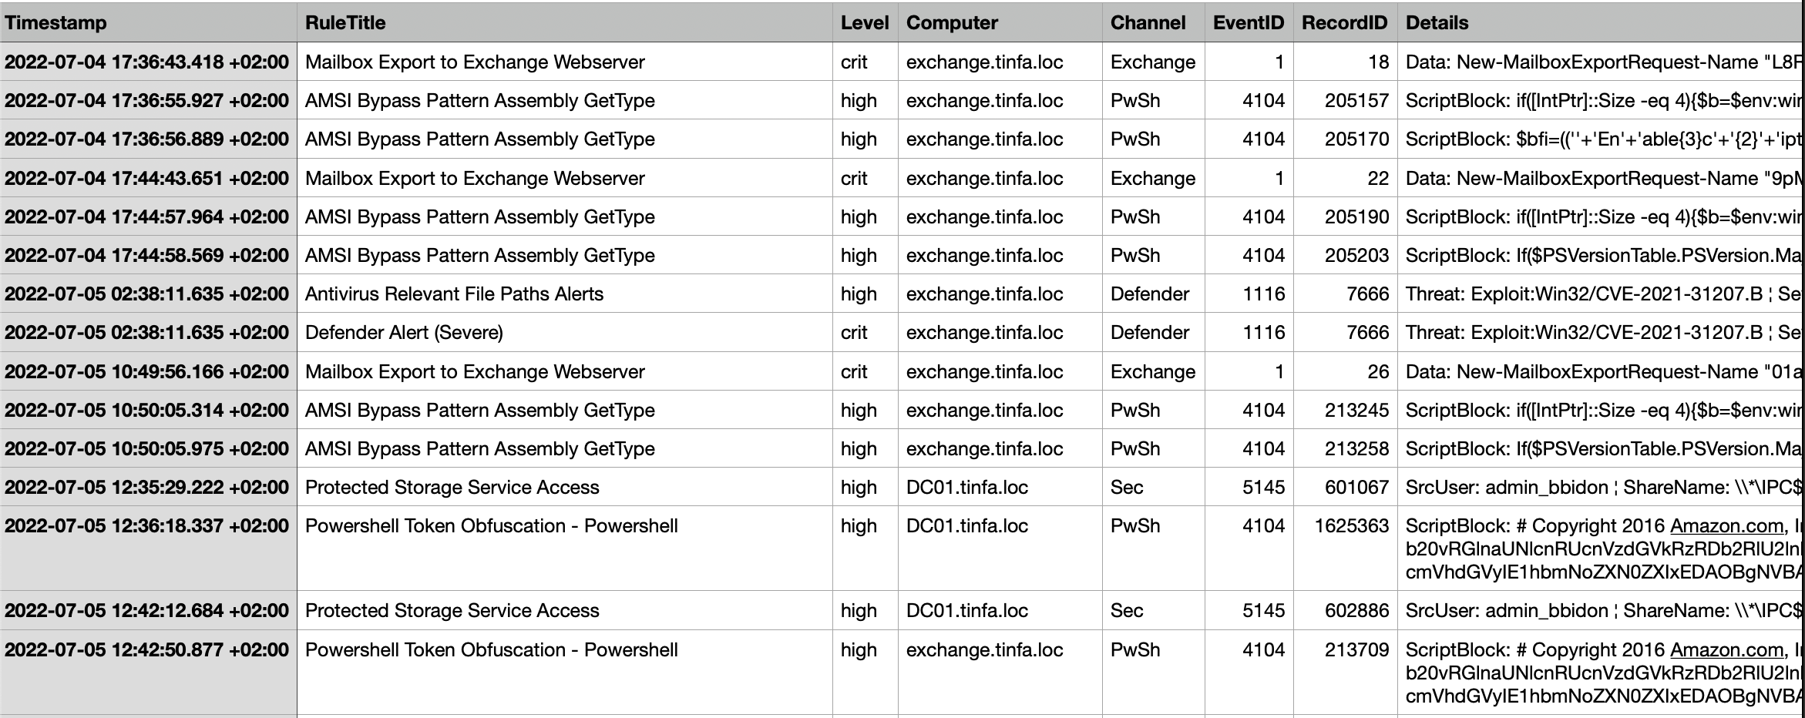Click the Channel column header
1805x718 pixels.
(x=1148, y=22)
